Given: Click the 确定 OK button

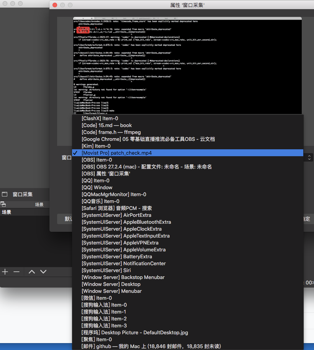Looking at the screenshot, I should 307,219.
